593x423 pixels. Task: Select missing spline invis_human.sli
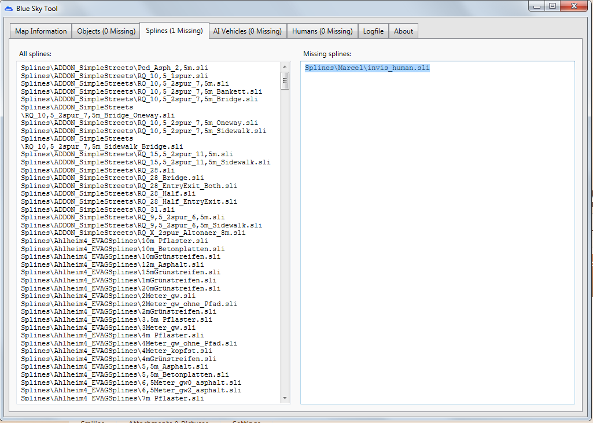(367, 68)
